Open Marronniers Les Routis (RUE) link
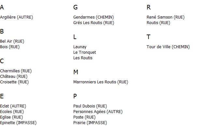This screenshot has width=220, height=128. (x=101, y=82)
